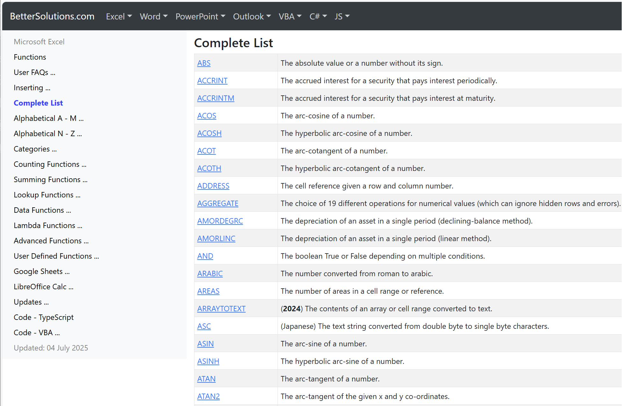The image size is (623, 406).
Task: Open Microsoft Excel sidebar heading
Action: click(x=39, y=42)
